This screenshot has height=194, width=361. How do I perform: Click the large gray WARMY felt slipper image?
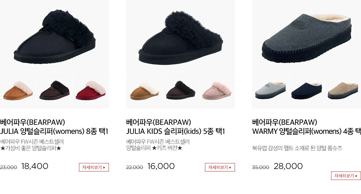[x=307, y=36]
